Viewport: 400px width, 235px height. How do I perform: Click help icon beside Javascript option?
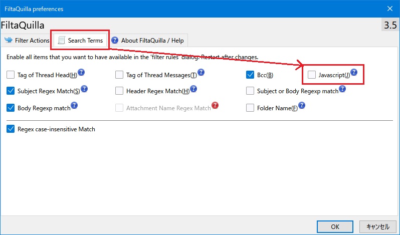point(354,73)
